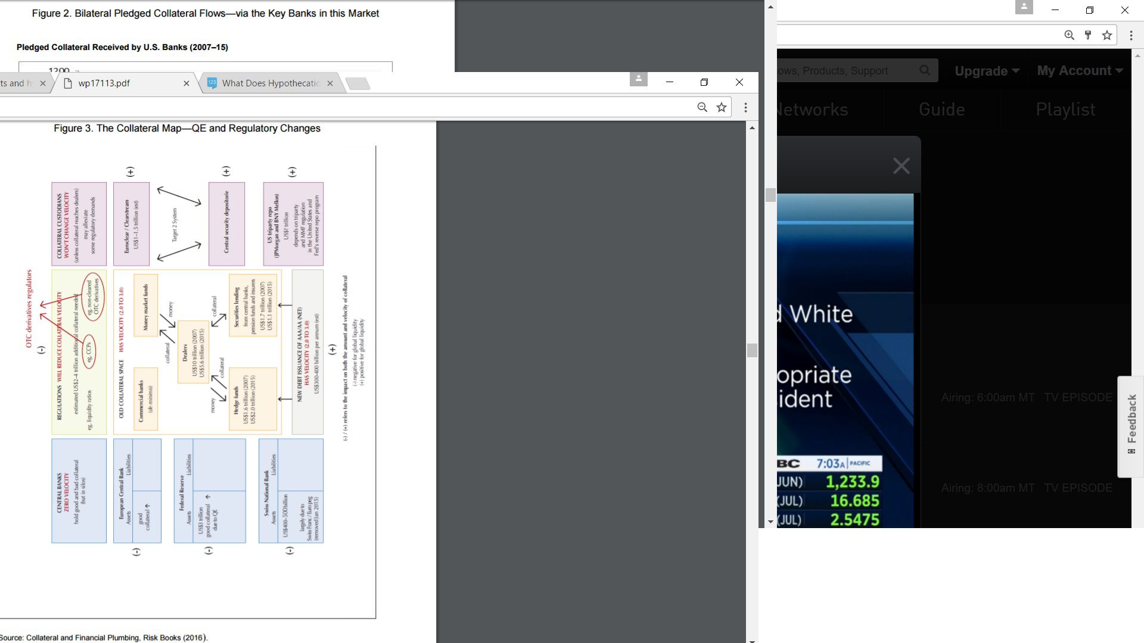Click the Shows, Products, Support search field
Image resolution: width=1144 pixels, height=643 pixels.
click(846, 71)
